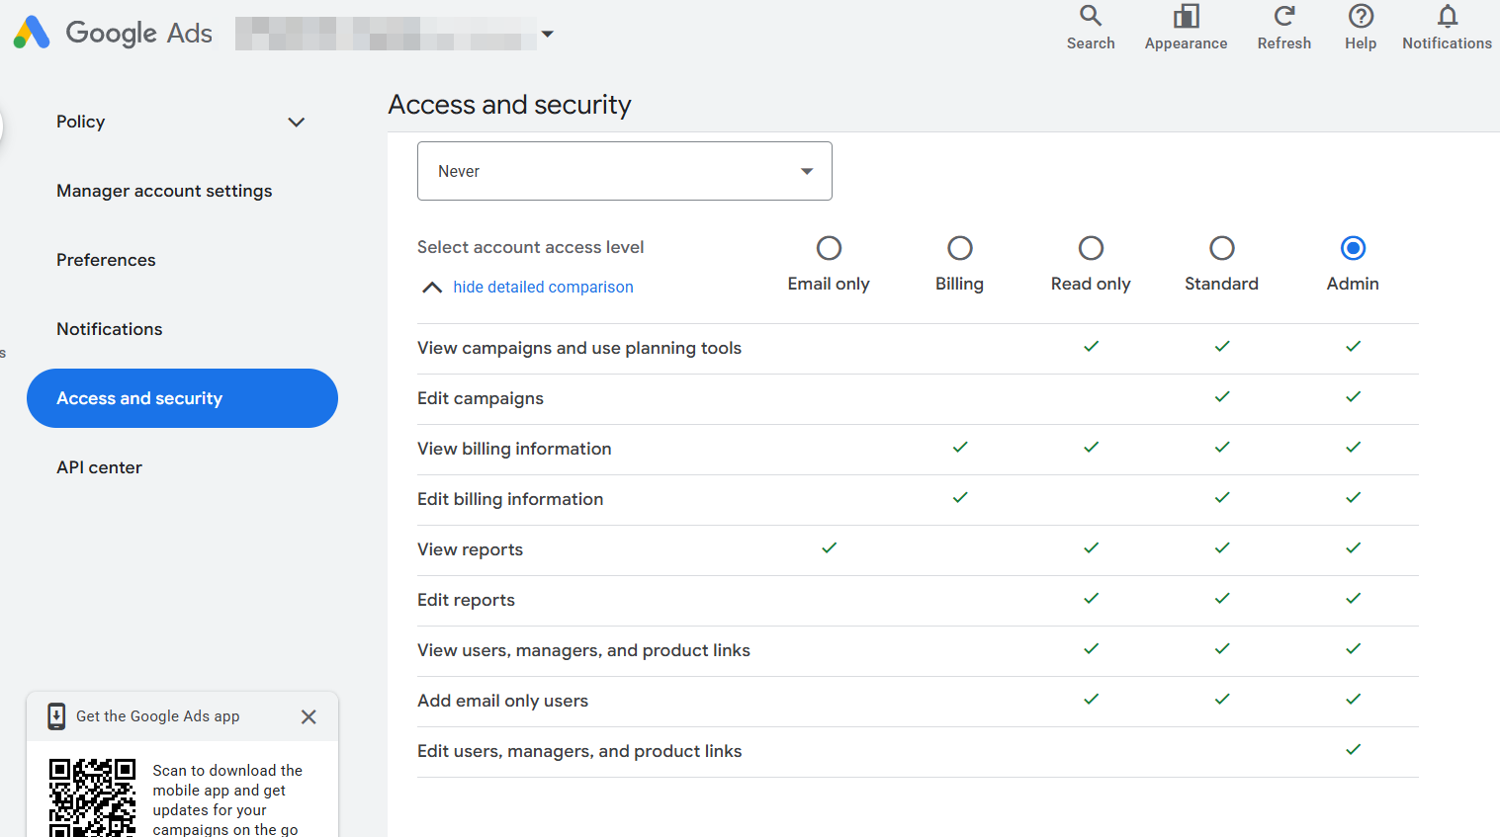Choose the Read only access level
This screenshot has width=1500, height=837.
point(1091,248)
